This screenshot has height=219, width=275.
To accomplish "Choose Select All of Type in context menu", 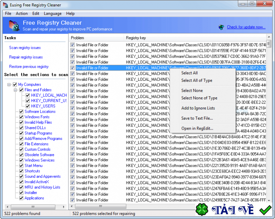I will 197,80.
